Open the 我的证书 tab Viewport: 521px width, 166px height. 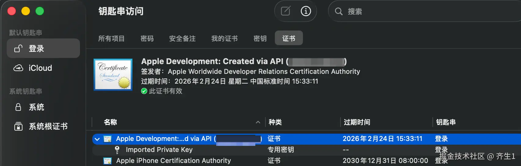point(224,38)
